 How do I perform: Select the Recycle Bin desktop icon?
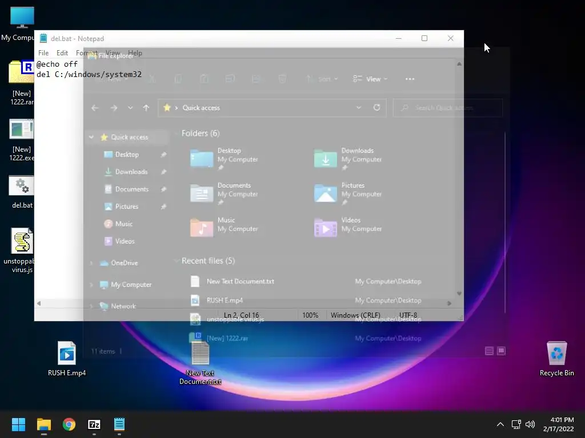click(x=556, y=359)
